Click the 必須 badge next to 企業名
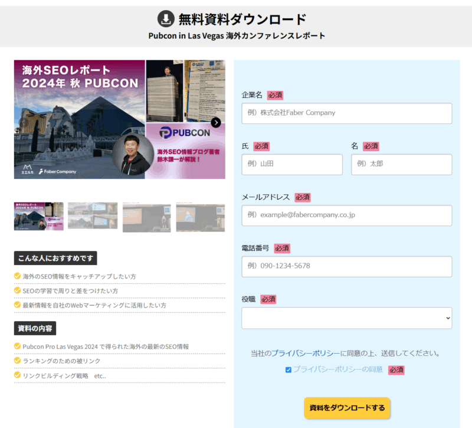 [x=275, y=95]
